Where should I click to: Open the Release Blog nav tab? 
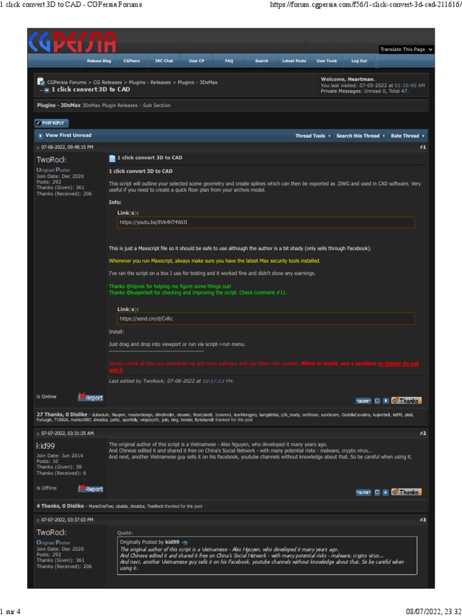point(99,61)
